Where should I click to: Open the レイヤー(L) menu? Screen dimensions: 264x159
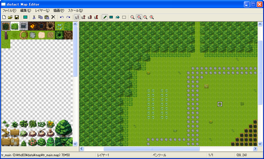pyautogui.click(x=42, y=11)
